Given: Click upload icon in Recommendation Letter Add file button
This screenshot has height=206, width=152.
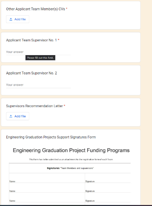Looking at the screenshot, I should pos(11,116).
